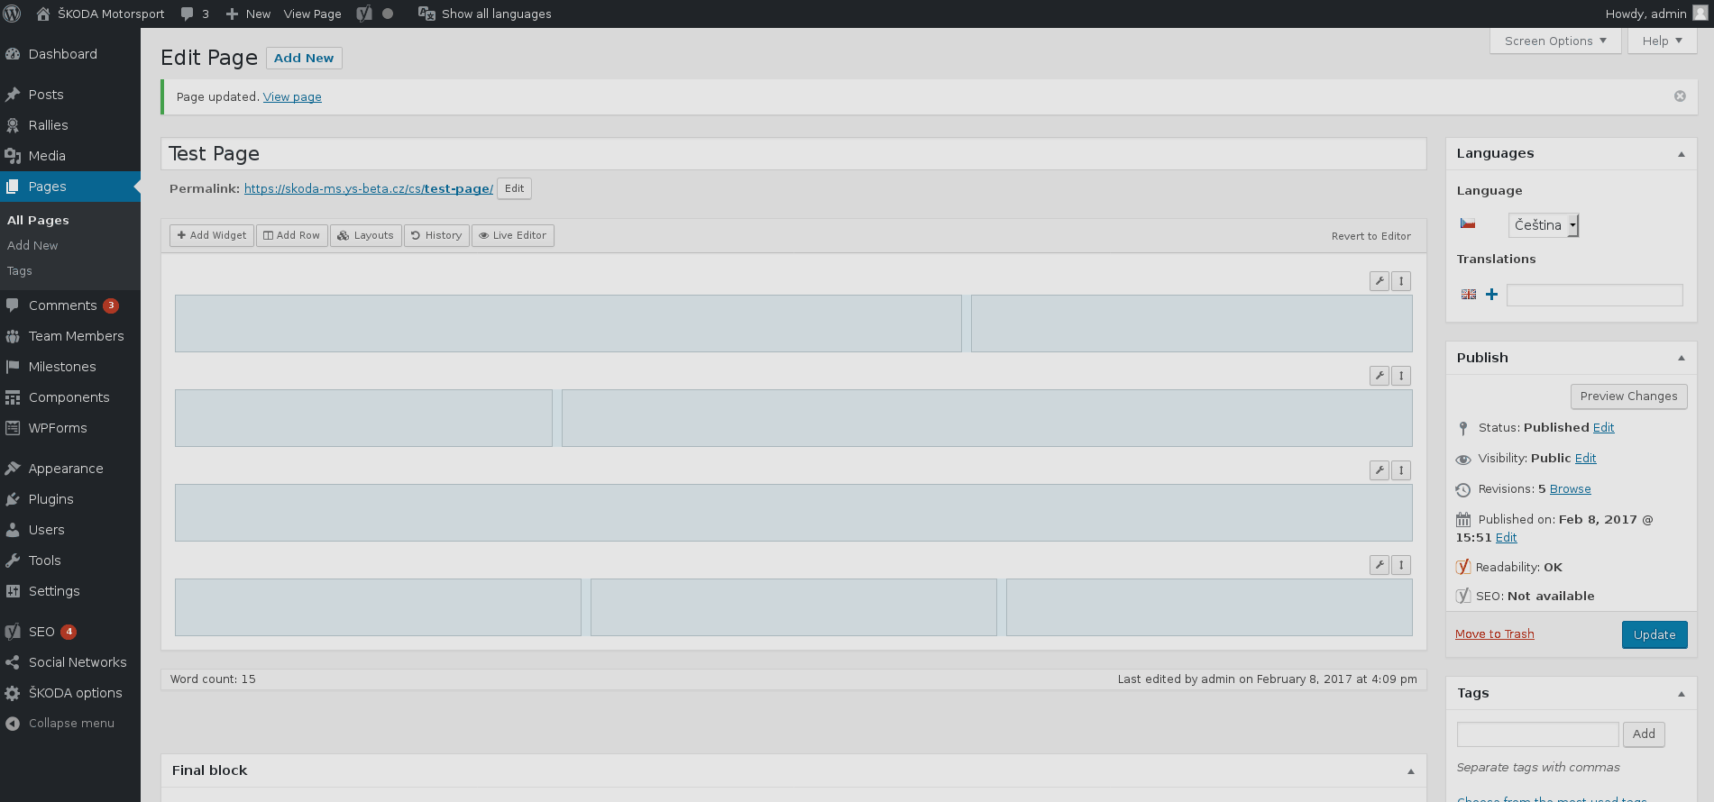
Task: Select Add New under Pages submenu
Action: point(32,245)
